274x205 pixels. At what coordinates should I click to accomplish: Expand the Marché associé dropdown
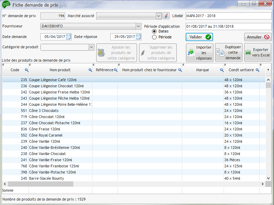point(159,16)
